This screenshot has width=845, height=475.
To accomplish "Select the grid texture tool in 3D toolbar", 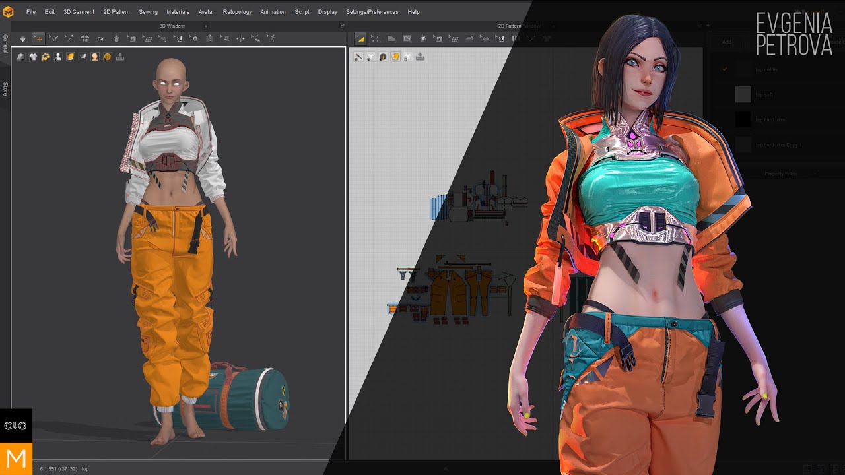I will point(148,38).
